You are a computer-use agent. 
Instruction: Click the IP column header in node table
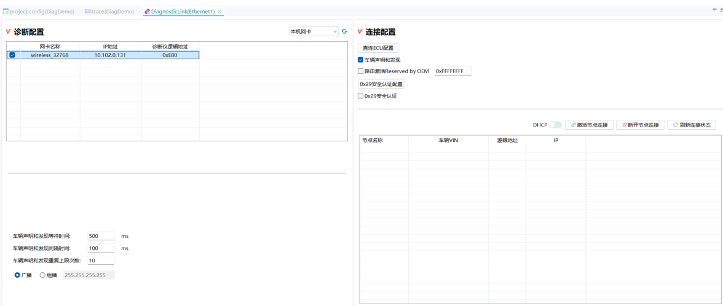tap(556, 141)
